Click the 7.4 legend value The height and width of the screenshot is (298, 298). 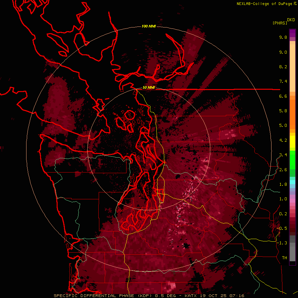(283, 81)
